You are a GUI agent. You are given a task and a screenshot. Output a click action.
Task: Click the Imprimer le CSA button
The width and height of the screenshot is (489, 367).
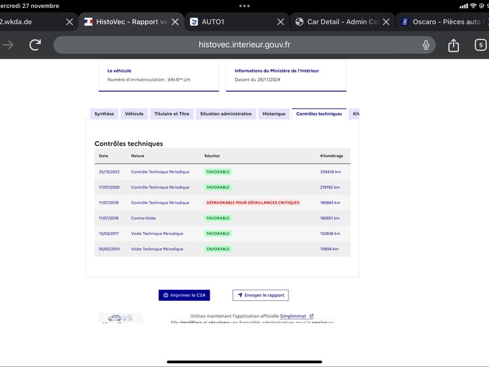click(x=185, y=295)
